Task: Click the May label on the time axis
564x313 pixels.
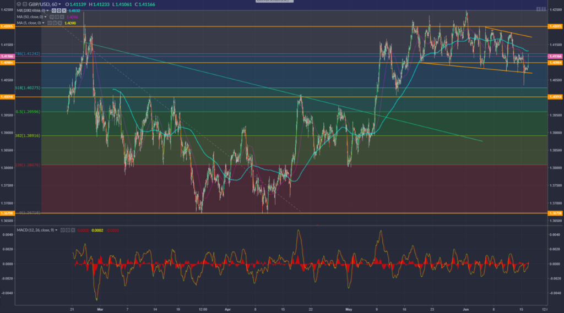Action: pos(349,309)
